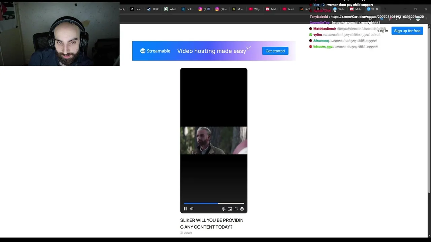This screenshot has width=431, height=242.
Task: Switch to the X tab
Action: click(322, 9)
